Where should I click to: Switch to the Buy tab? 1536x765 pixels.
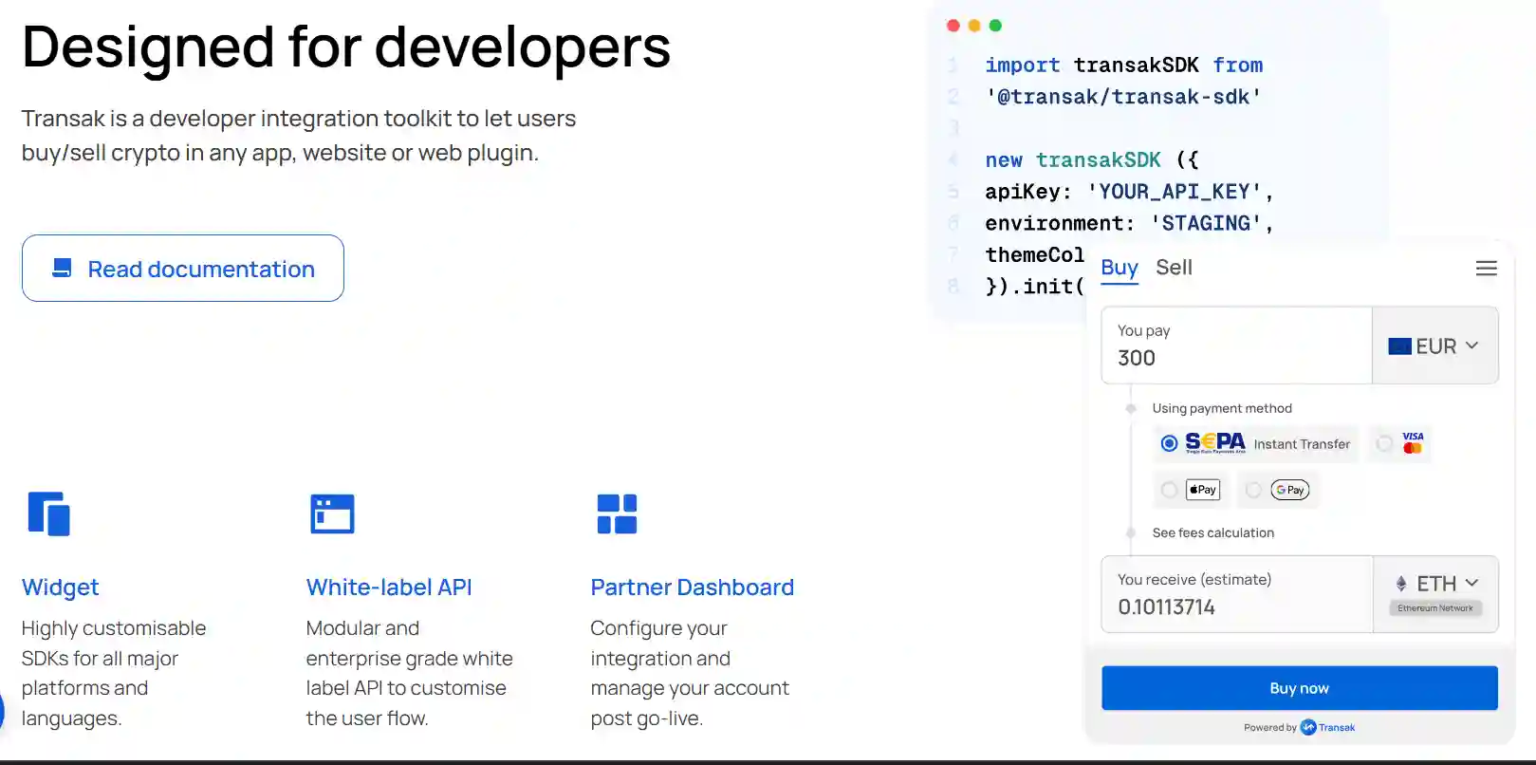coord(1119,268)
